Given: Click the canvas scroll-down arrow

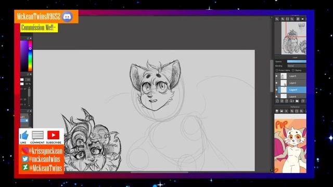Looking at the screenshot, I should [272, 170].
